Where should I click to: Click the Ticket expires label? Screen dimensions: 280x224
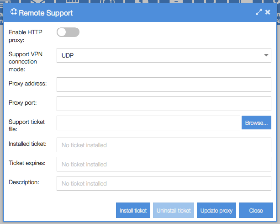pyautogui.click(x=27, y=163)
